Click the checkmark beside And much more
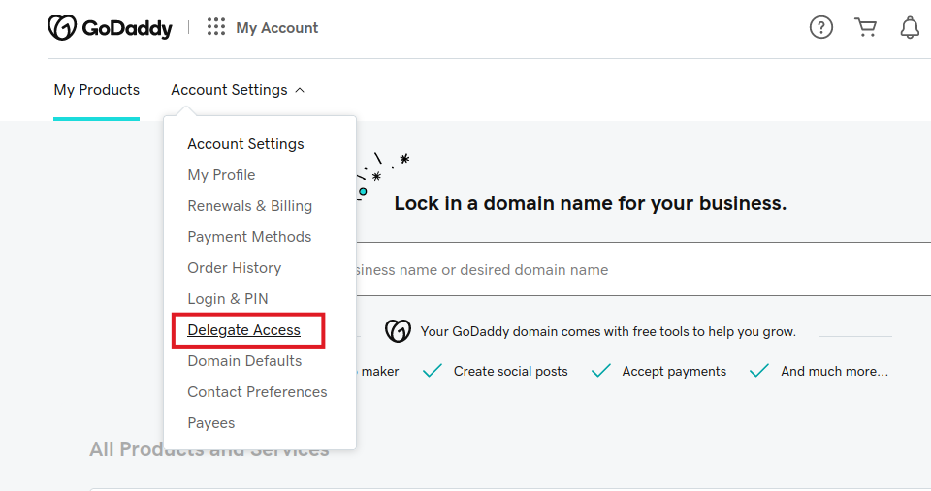This screenshot has width=931, height=491. [x=759, y=371]
